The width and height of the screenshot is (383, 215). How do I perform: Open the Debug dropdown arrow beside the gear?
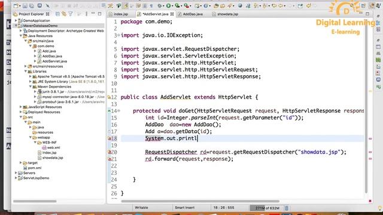[163, 6]
